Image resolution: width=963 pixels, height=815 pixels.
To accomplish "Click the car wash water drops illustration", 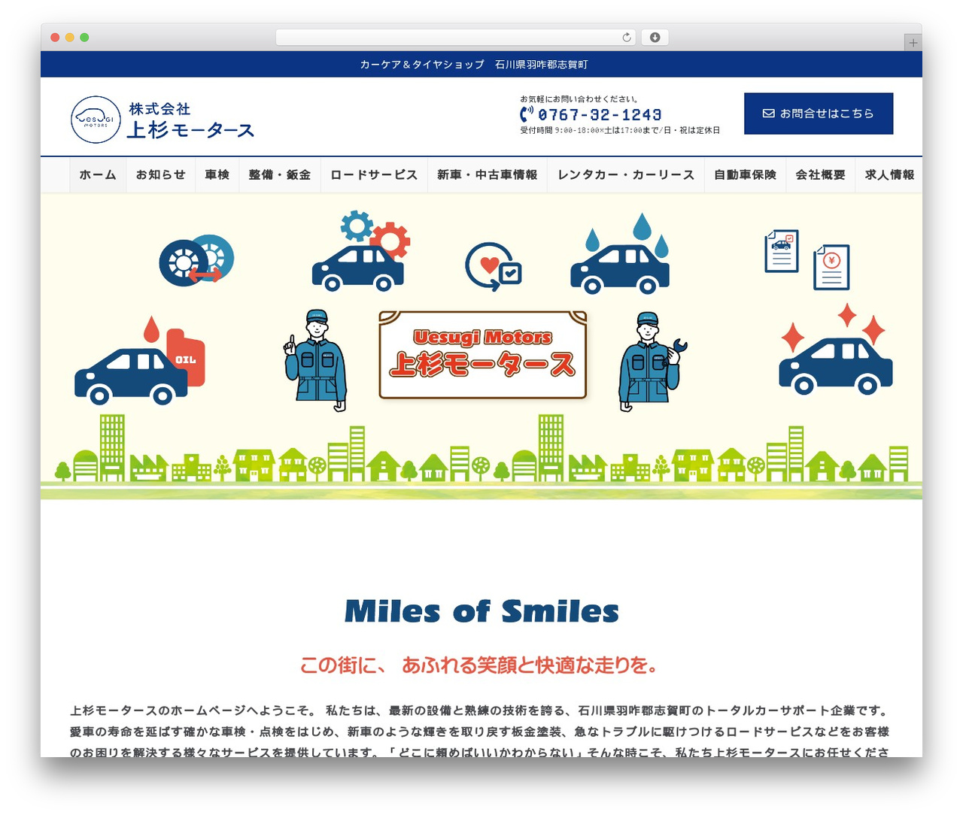I will 620,253.
